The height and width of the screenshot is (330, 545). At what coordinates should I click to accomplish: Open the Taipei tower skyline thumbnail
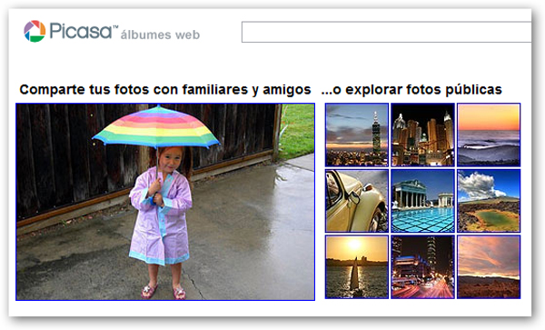point(357,135)
